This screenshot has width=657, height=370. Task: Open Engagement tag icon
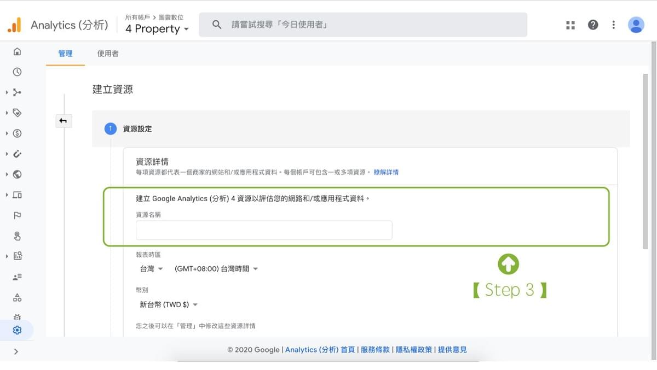[17, 113]
